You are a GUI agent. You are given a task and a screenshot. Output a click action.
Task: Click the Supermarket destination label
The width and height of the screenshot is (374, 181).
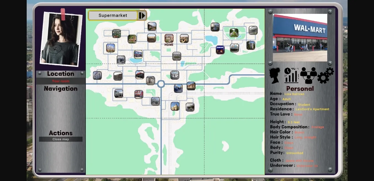click(x=113, y=16)
